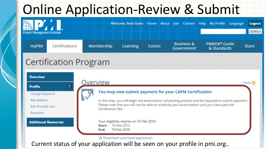
Task: Select the Certifications tab
Action: click(x=65, y=46)
